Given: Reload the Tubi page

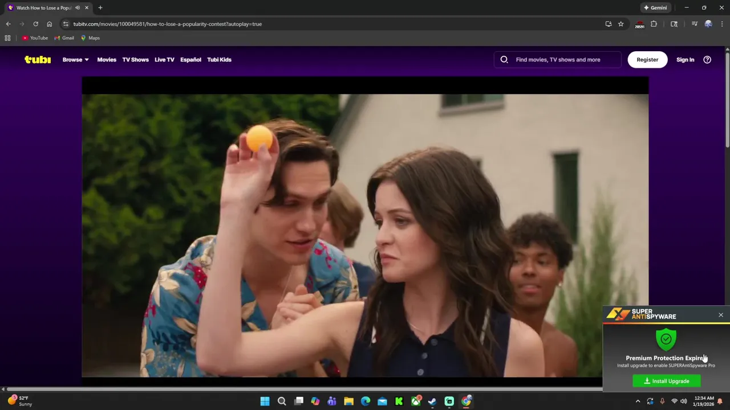Looking at the screenshot, I should click(x=35, y=24).
